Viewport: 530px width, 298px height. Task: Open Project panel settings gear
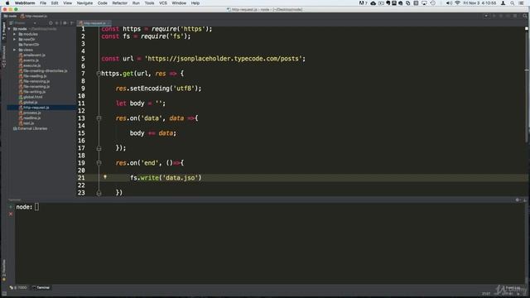point(65,23)
